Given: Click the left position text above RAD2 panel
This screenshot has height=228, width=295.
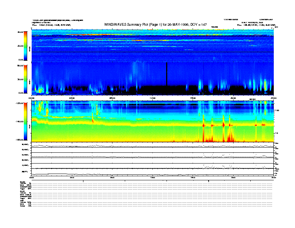Looking at the screenshot, I should [x=51, y=25].
